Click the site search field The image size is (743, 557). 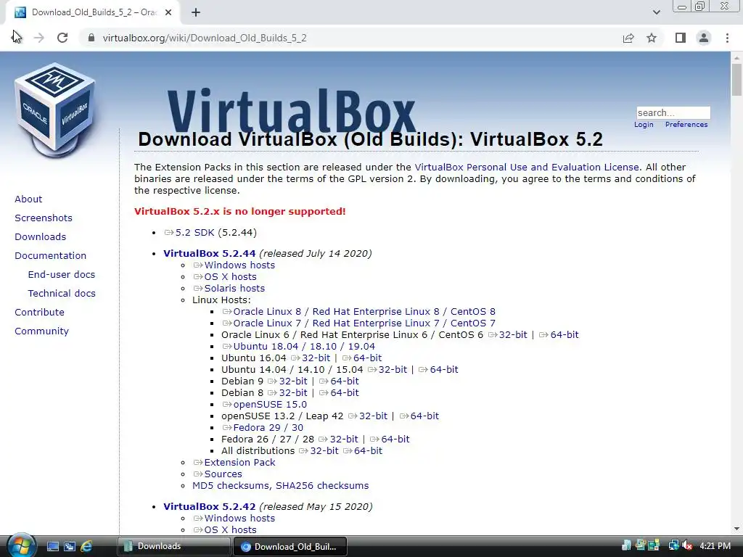coord(673,112)
